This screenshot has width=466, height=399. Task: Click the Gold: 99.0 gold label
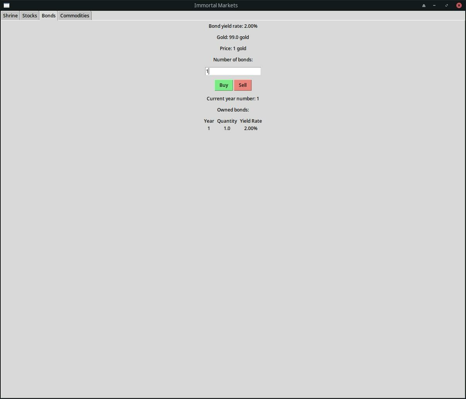pos(233,37)
